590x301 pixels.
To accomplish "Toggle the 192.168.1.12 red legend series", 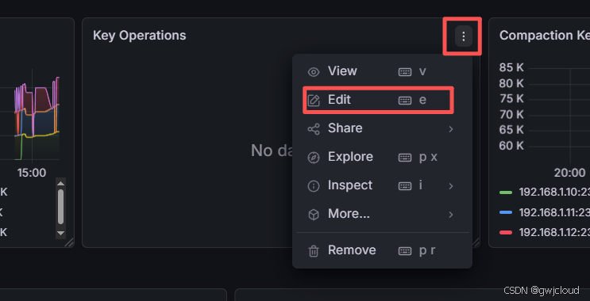I will [x=544, y=232].
